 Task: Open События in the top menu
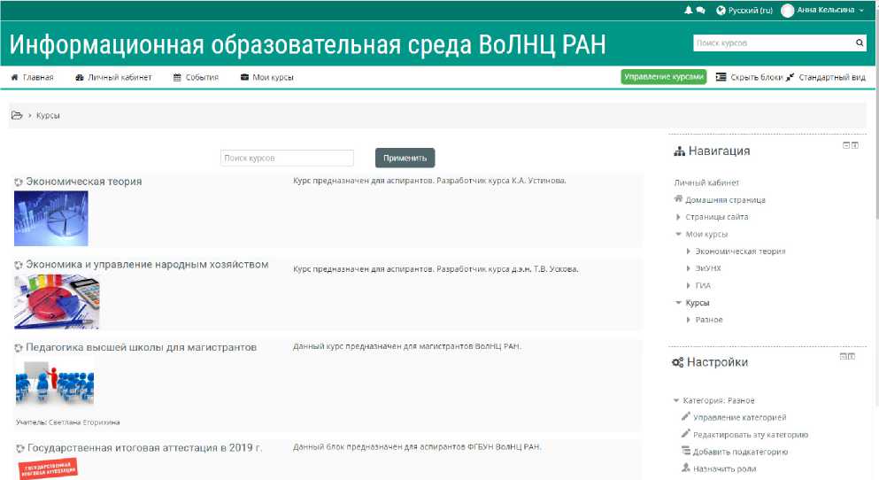pos(196,77)
